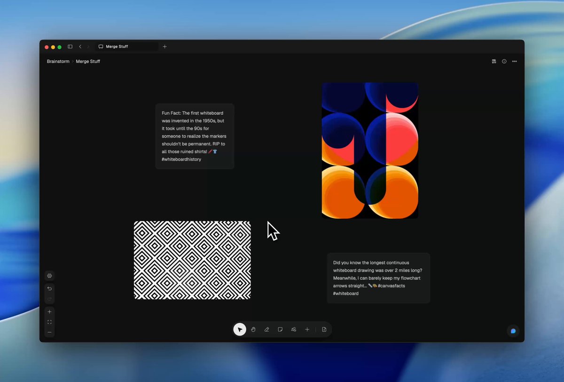Open the three-dots more options menu
This screenshot has width=564, height=382.
pyautogui.click(x=515, y=61)
